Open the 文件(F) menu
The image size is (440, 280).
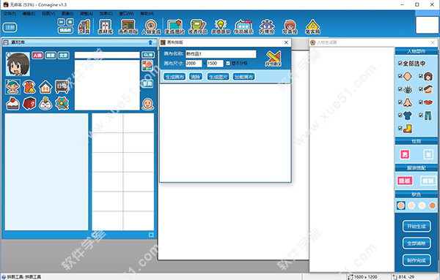click(10, 13)
